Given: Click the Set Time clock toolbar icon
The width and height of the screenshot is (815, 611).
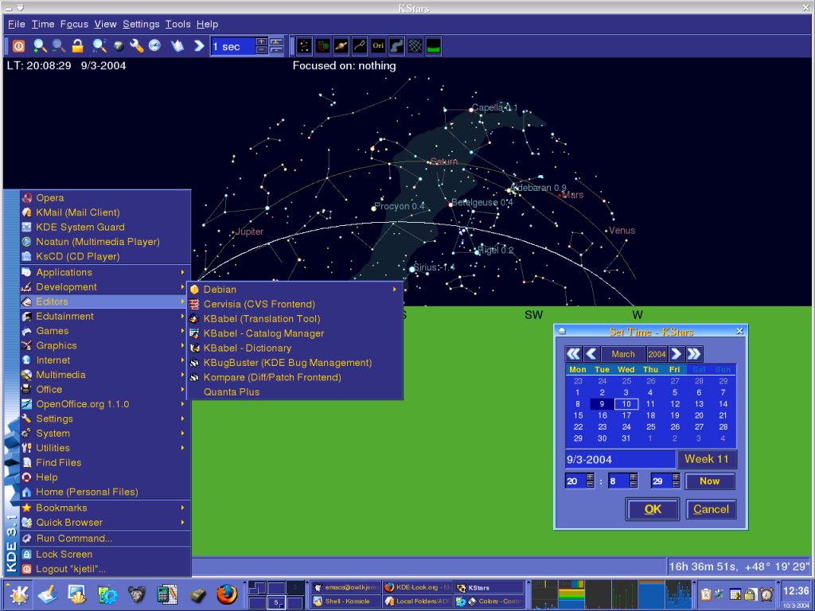Looking at the screenshot, I should pos(155,46).
